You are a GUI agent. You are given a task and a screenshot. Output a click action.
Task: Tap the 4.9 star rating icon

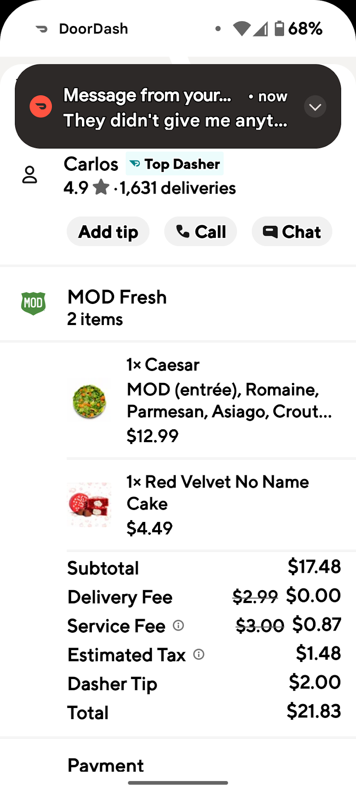101,187
